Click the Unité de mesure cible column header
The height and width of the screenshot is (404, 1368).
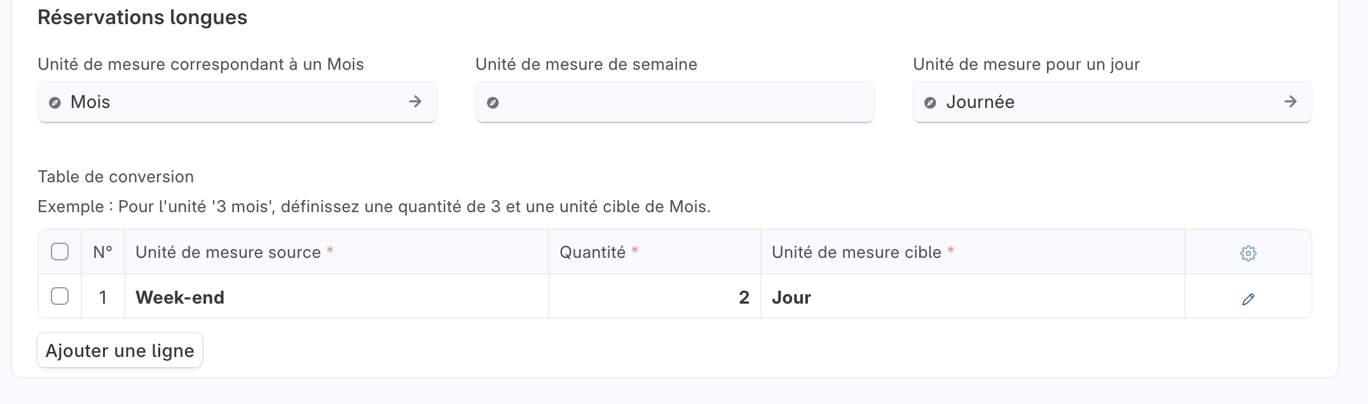[857, 253]
